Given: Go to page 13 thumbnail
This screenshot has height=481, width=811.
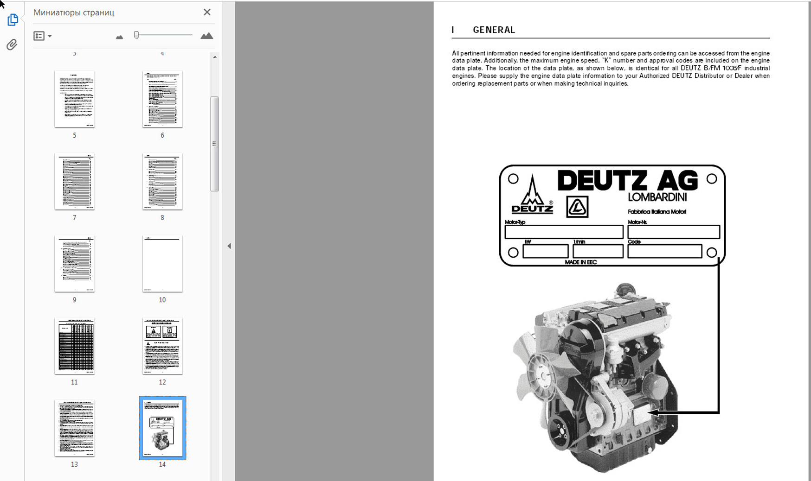Looking at the screenshot, I should pyautogui.click(x=75, y=428).
